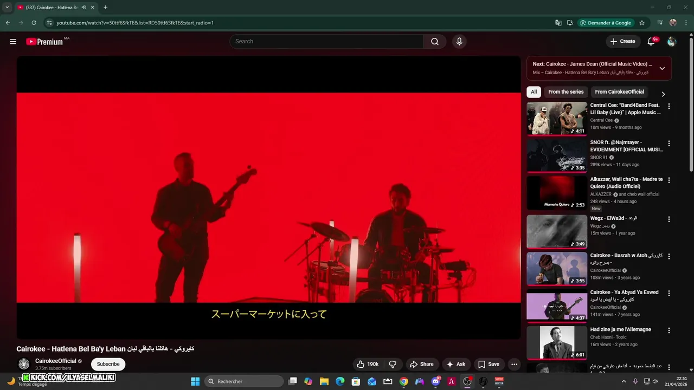This screenshot has height=390, width=694.
Task: Open Cairokee Basrah w Atoh thumbnail
Action: pyautogui.click(x=557, y=268)
